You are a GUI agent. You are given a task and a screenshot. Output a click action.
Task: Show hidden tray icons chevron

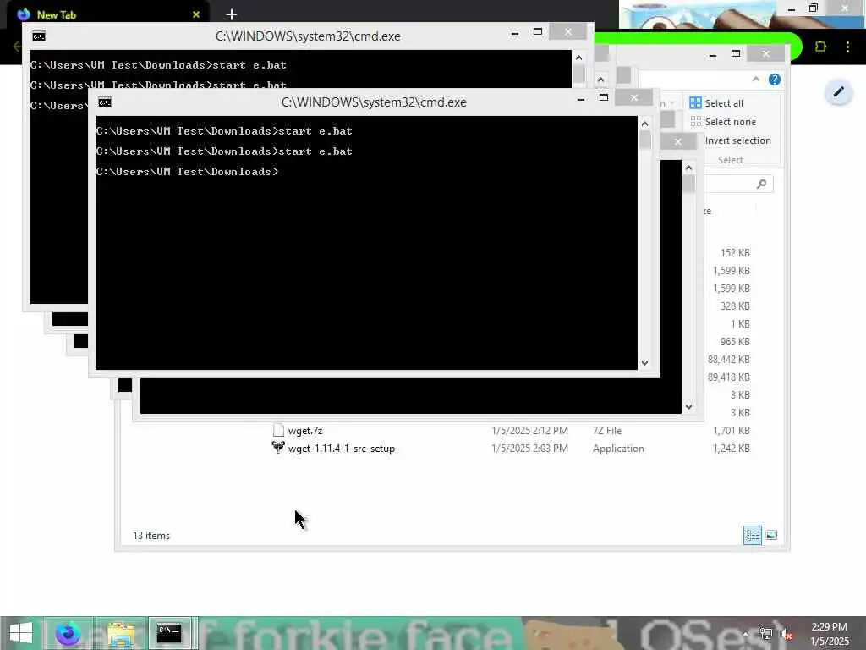(746, 633)
